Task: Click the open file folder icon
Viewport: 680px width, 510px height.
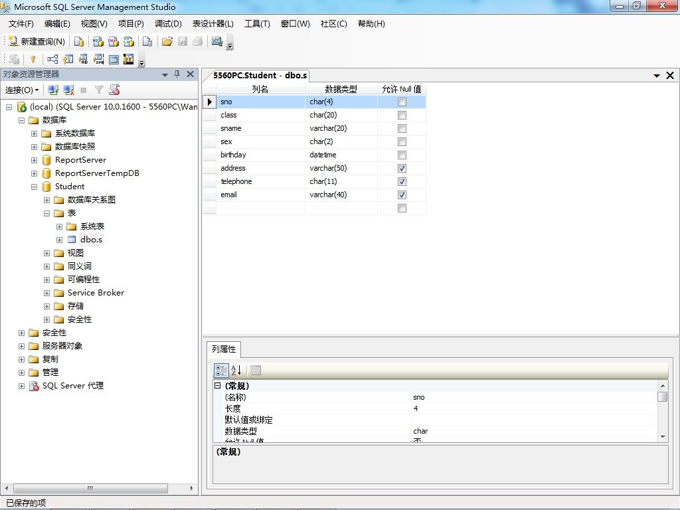Action: click(x=167, y=42)
